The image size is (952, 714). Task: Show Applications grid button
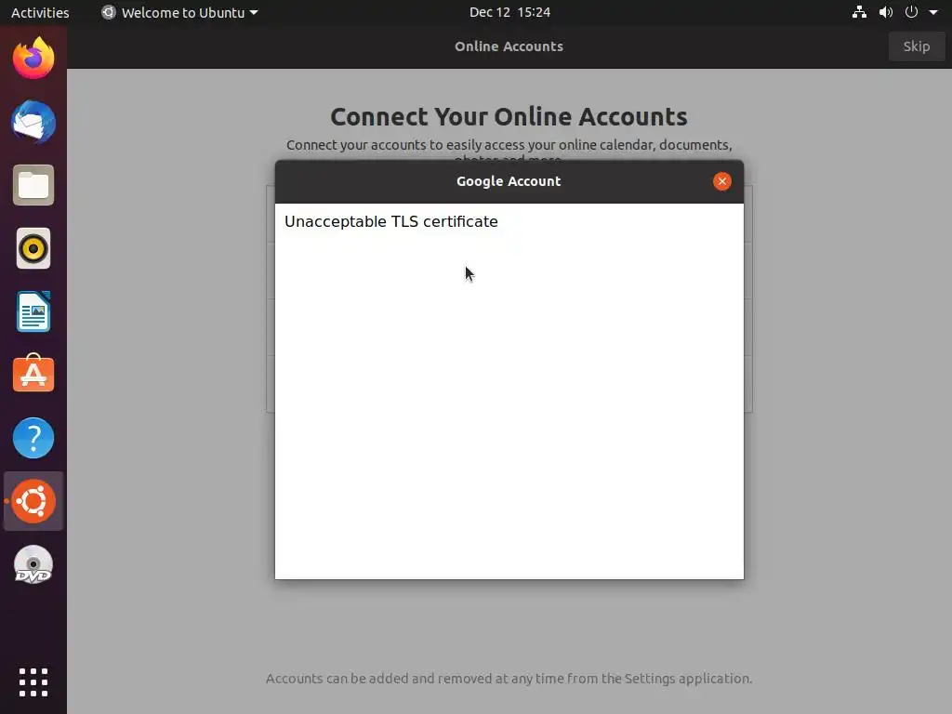click(33, 682)
